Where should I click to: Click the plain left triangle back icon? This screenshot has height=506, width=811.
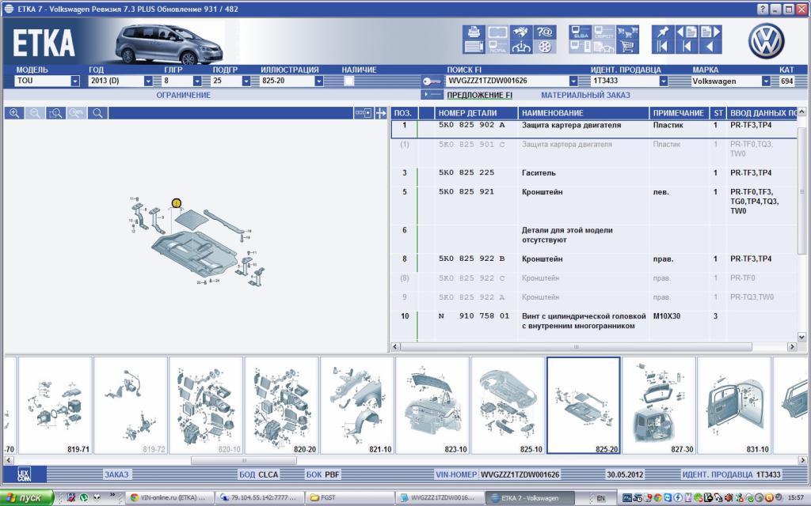click(710, 47)
